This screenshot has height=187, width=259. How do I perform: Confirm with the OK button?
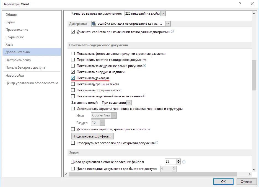pos(223,181)
